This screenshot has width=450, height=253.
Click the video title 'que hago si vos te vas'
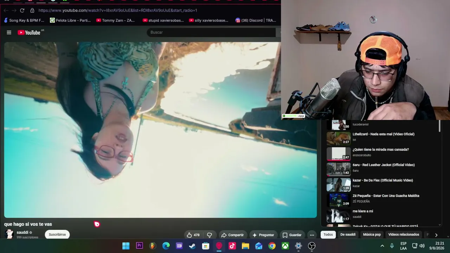point(28,224)
